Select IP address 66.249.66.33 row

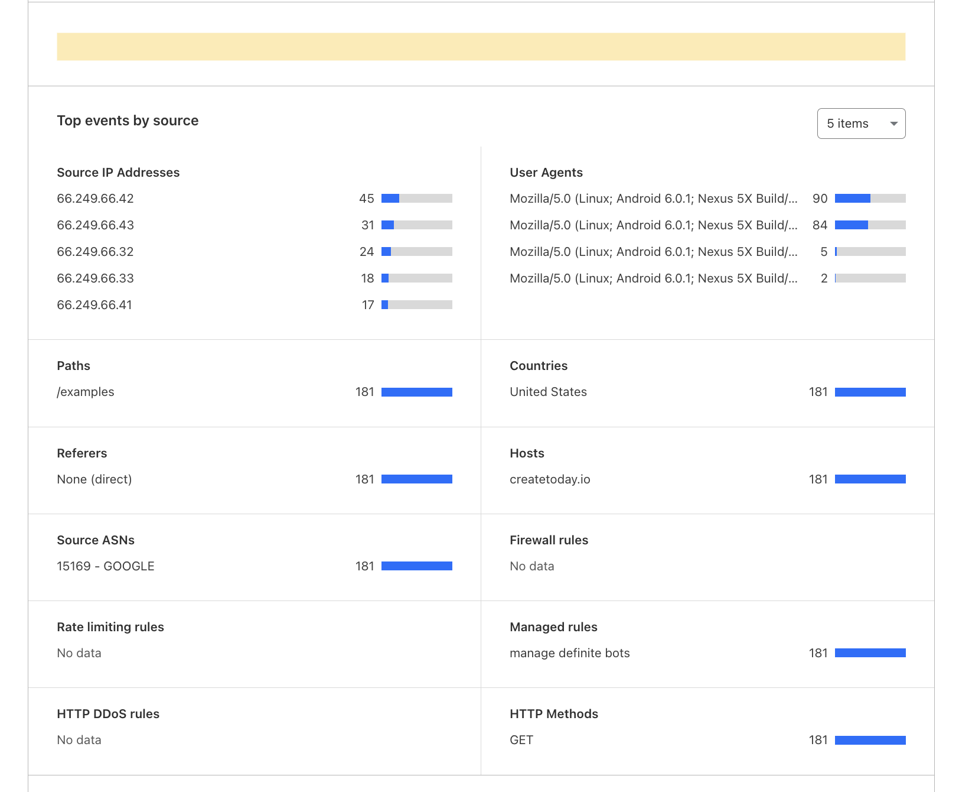click(95, 278)
